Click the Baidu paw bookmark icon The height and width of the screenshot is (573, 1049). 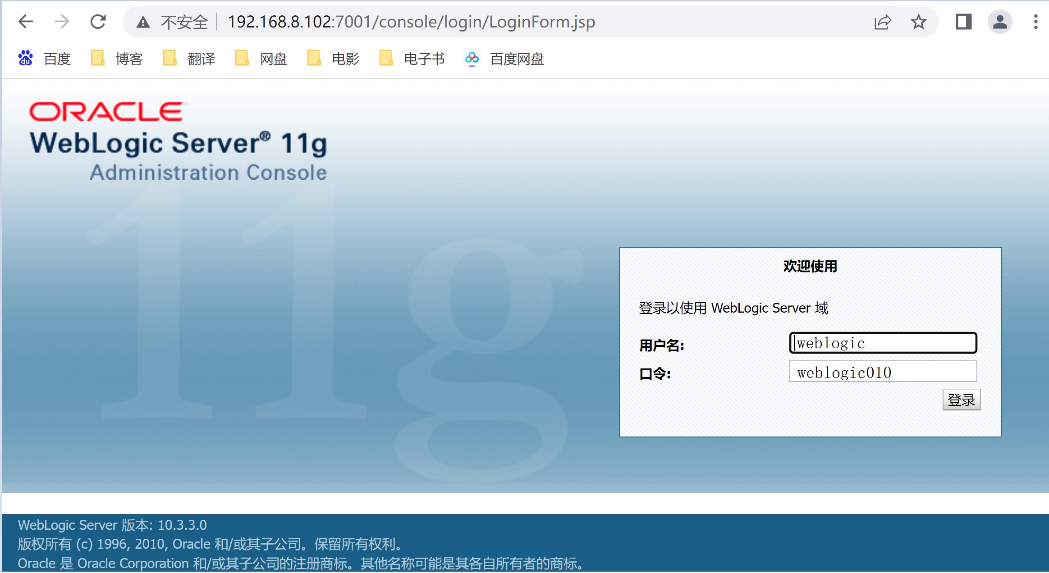pos(26,59)
